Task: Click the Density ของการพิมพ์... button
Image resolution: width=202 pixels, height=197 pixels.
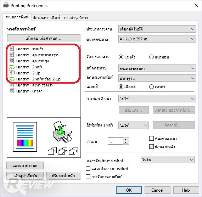Action: [174, 110]
